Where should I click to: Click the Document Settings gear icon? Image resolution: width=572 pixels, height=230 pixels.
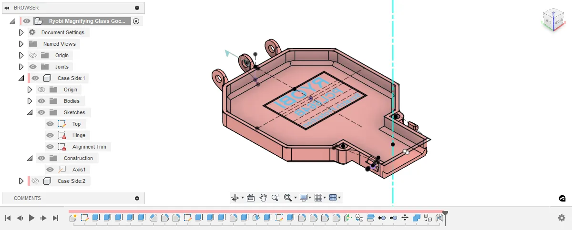pyautogui.click(x=32, y=32)
